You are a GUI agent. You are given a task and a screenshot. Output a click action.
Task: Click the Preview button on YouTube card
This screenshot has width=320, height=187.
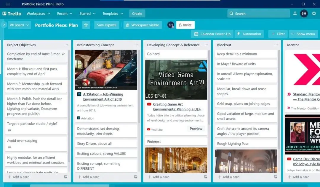click(196, 129)
